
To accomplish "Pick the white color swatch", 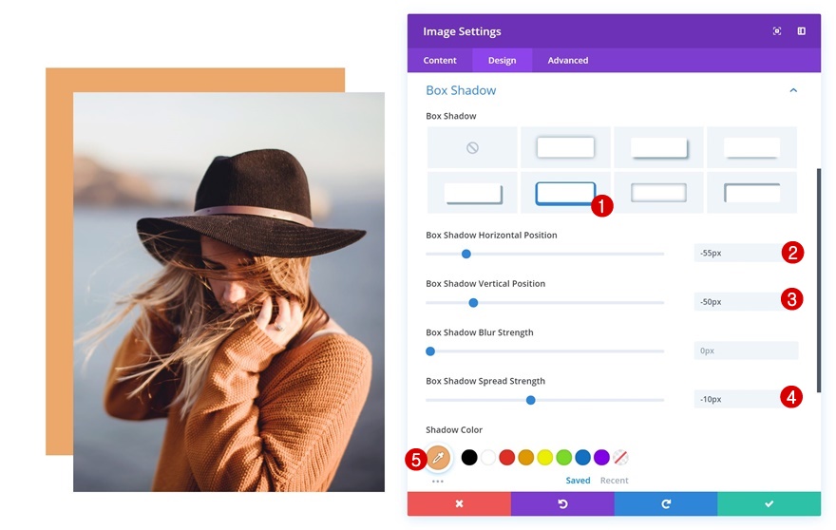I will pyautogui.click(x=488, y=457).
